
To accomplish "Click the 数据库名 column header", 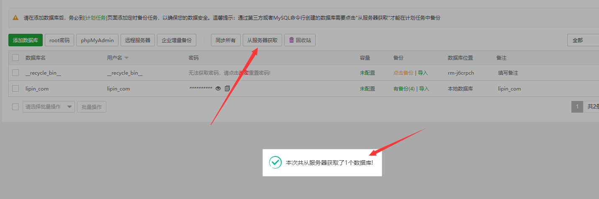I will [36, 58].
